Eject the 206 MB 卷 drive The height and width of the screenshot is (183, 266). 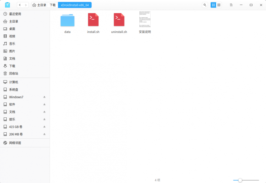click(44, 134)
